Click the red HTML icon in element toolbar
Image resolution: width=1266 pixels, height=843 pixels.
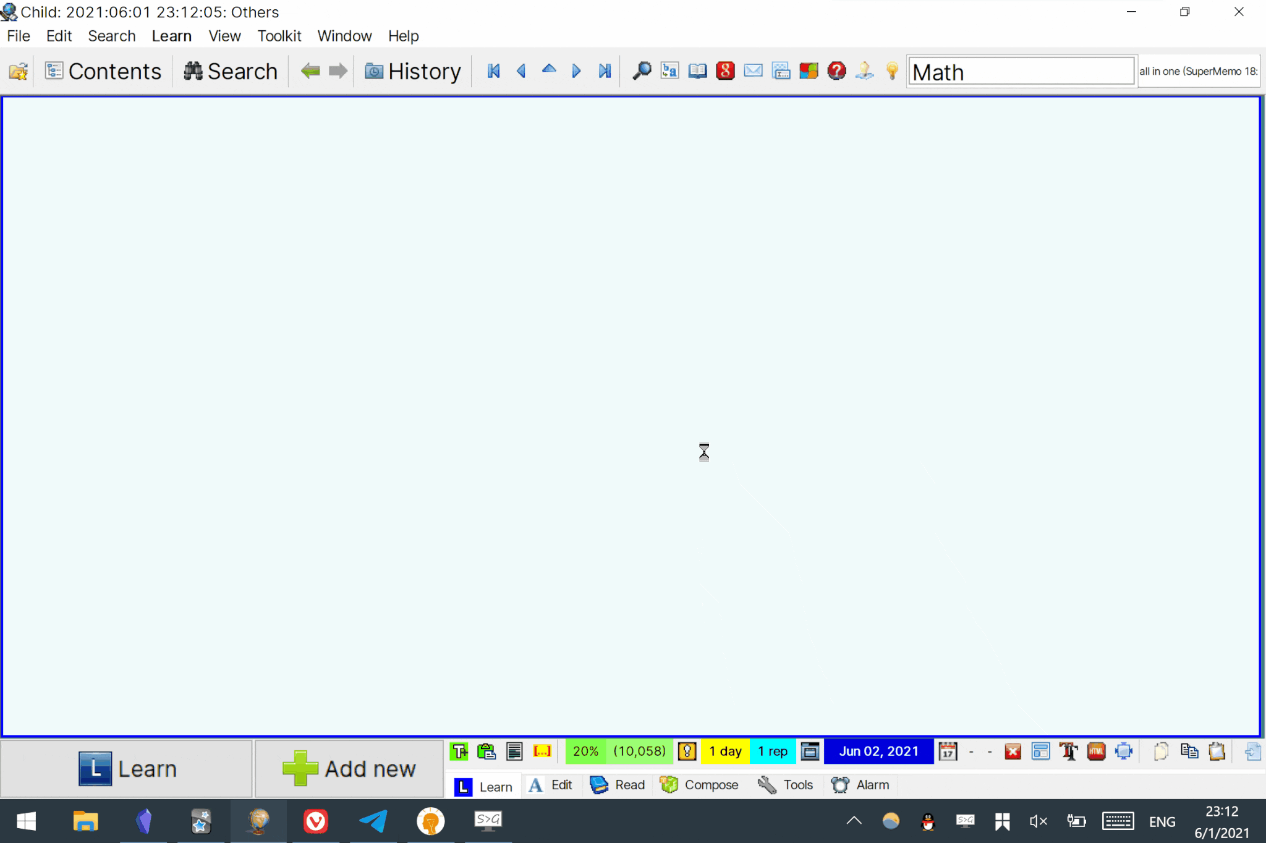pyautogui.click(x=1096, y=752)
